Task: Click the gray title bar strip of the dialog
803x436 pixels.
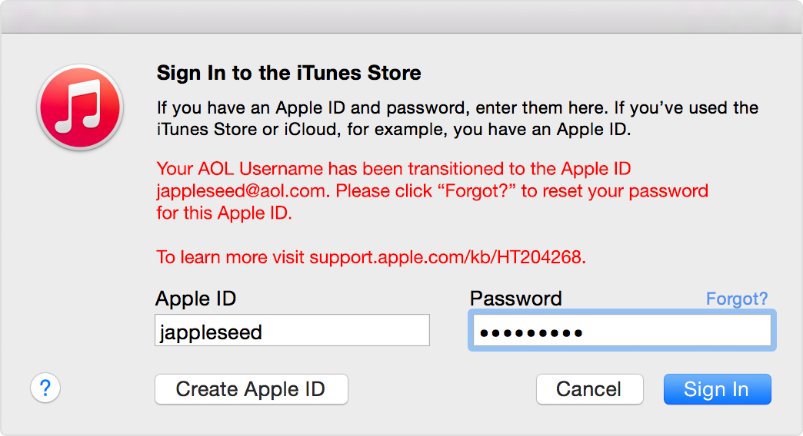Action: pyautogui.click(x=401, y=18)
